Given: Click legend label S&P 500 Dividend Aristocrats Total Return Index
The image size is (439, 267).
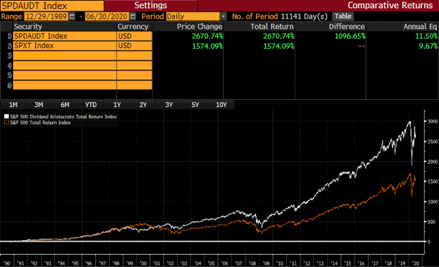Looking at the screenshot, I should [63, 116].
